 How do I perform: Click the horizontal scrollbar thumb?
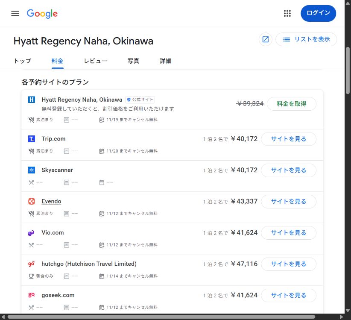[161, 317]
